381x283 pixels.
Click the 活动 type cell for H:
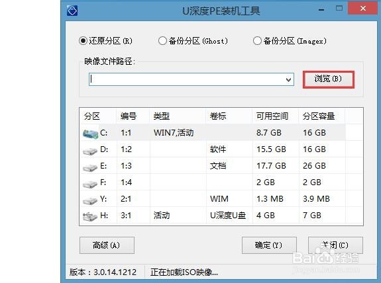[x=162, y=216]
